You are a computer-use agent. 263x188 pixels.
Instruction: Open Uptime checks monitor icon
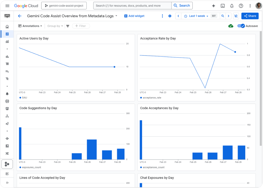[x=7, y=109]
